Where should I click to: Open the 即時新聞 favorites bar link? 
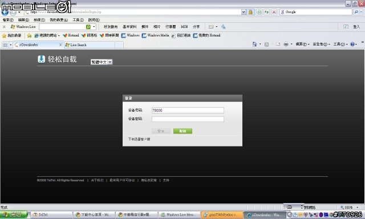109,35
